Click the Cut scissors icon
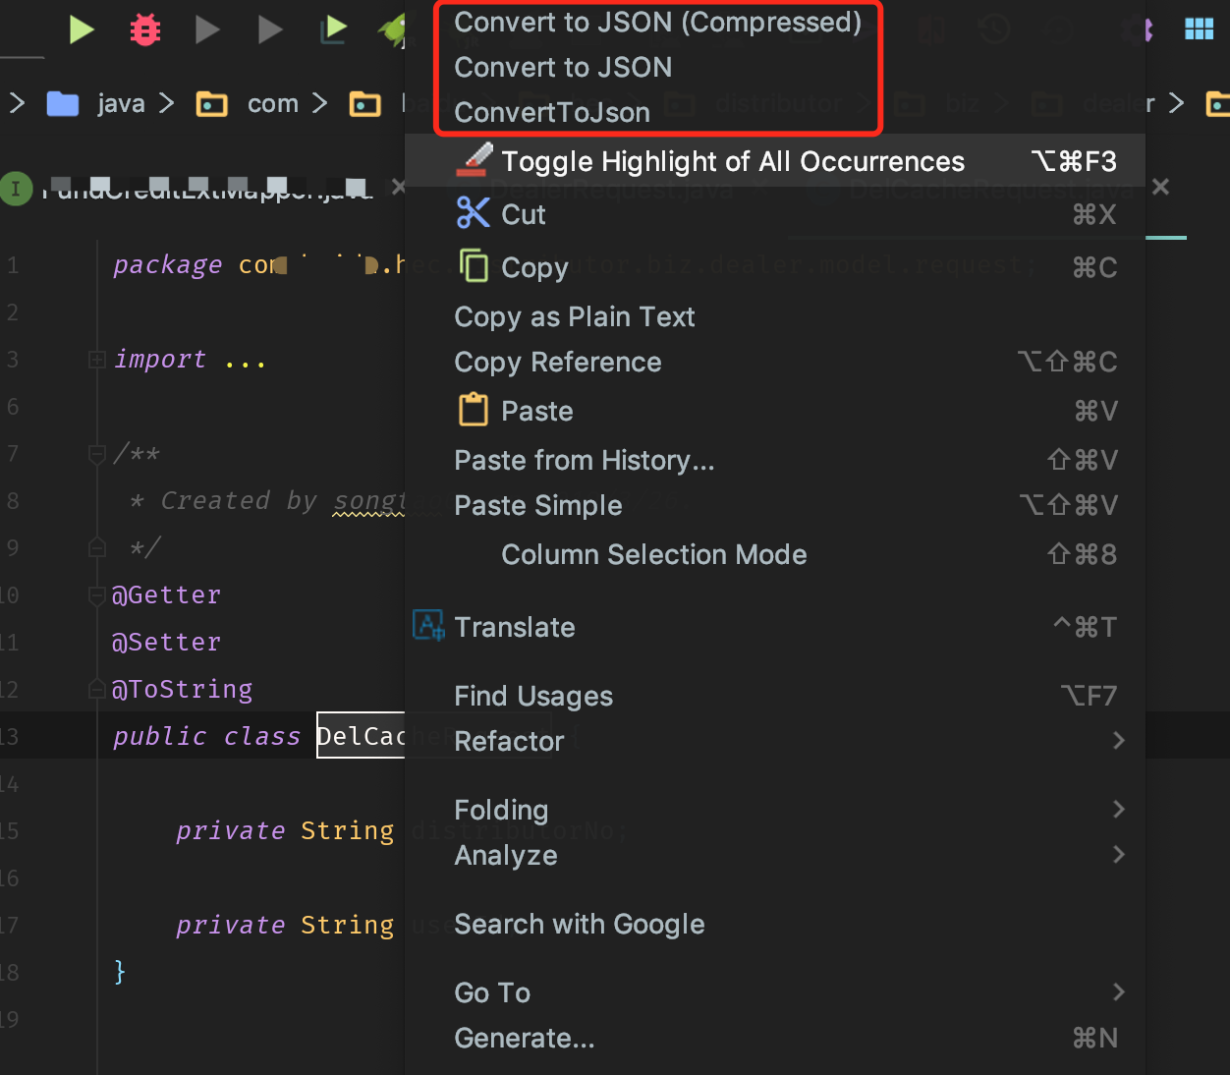Screen dimensions: 1230x1075 pos(473,212)
